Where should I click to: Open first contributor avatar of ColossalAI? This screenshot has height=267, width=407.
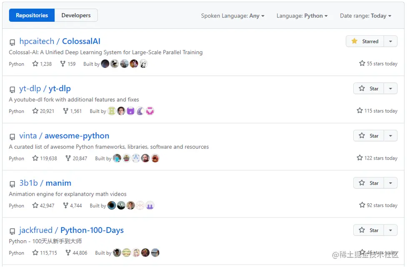105,64
